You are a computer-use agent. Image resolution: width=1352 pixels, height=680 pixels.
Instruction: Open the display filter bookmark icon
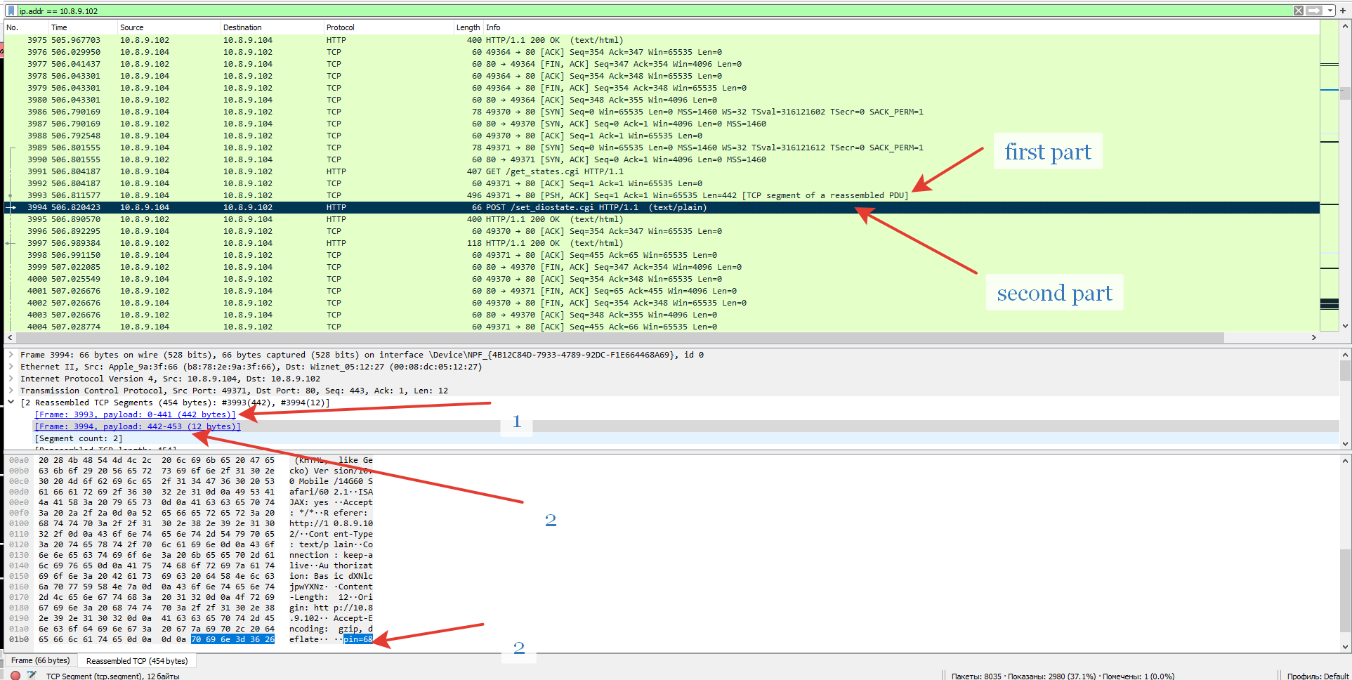click(x=11, y=11)
